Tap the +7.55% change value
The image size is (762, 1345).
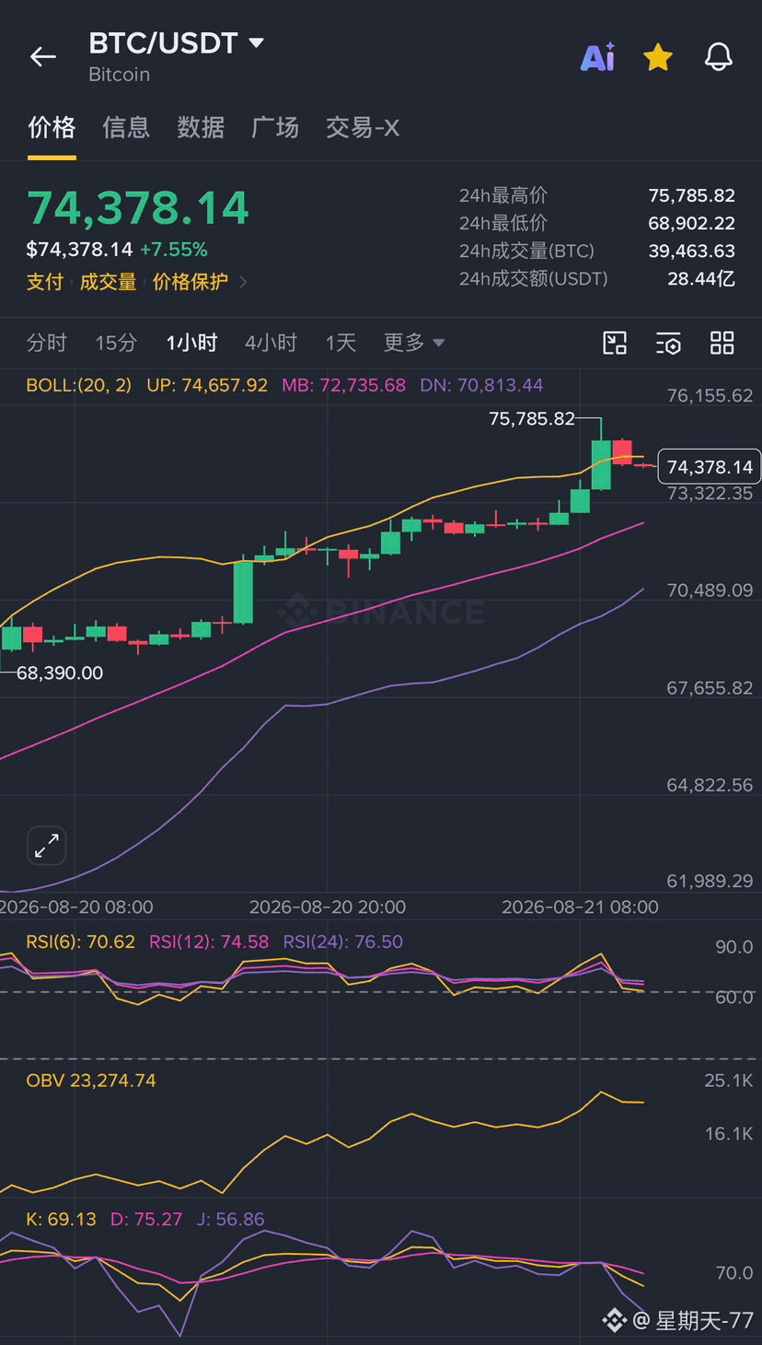click(174, 250)
